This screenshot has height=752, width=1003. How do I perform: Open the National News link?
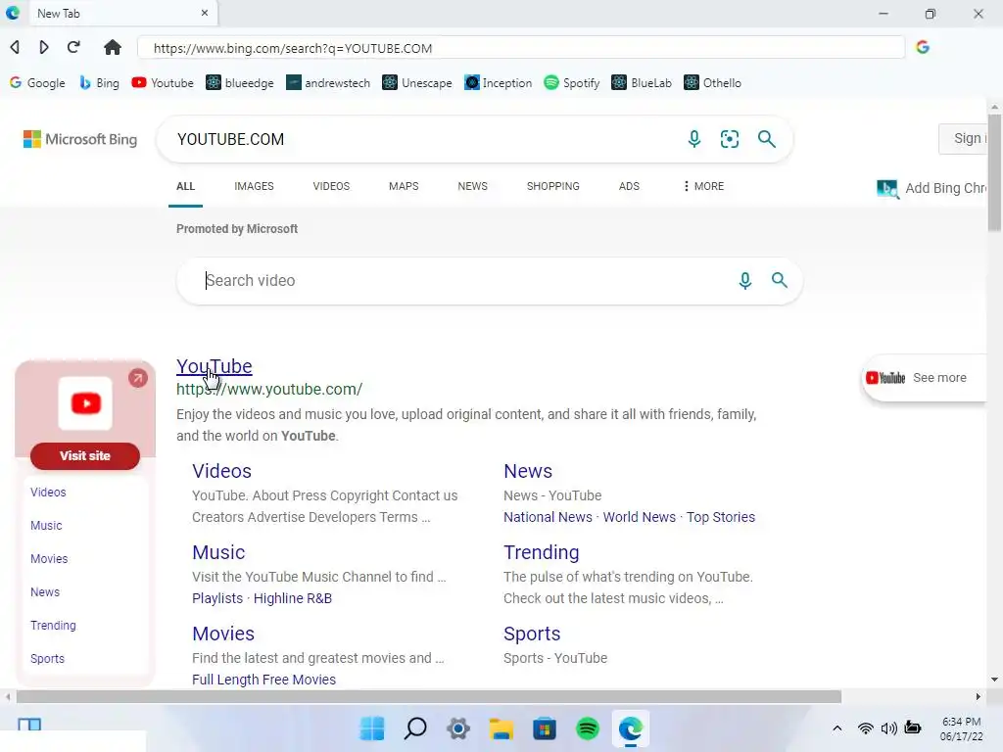pos(548,517)
